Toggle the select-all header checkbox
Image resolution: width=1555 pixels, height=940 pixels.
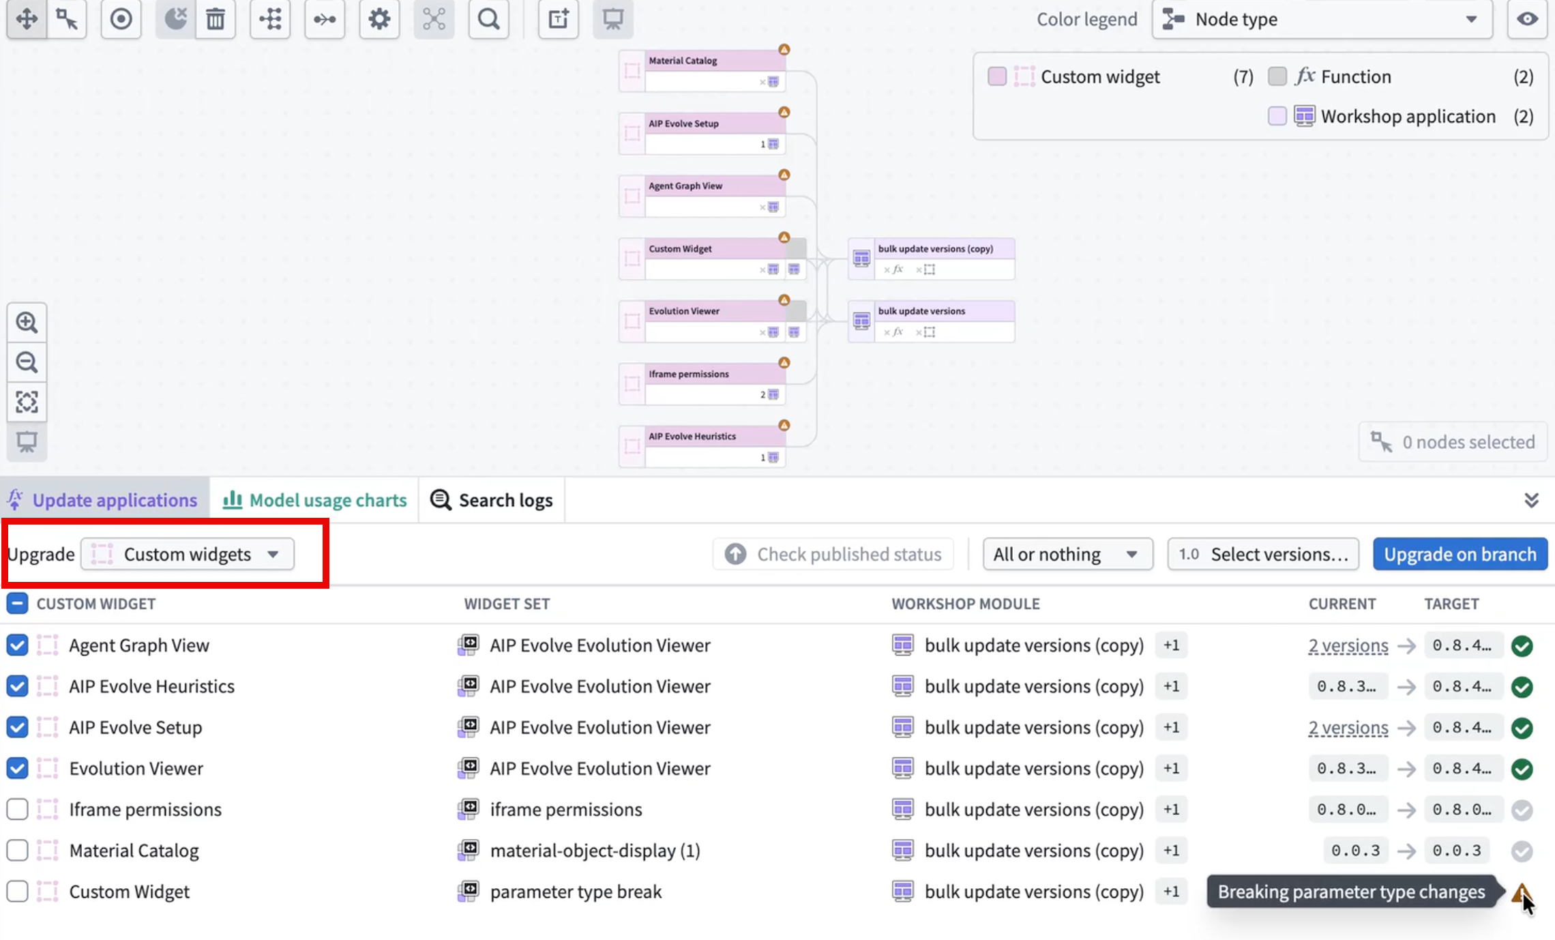coord(17,603)
